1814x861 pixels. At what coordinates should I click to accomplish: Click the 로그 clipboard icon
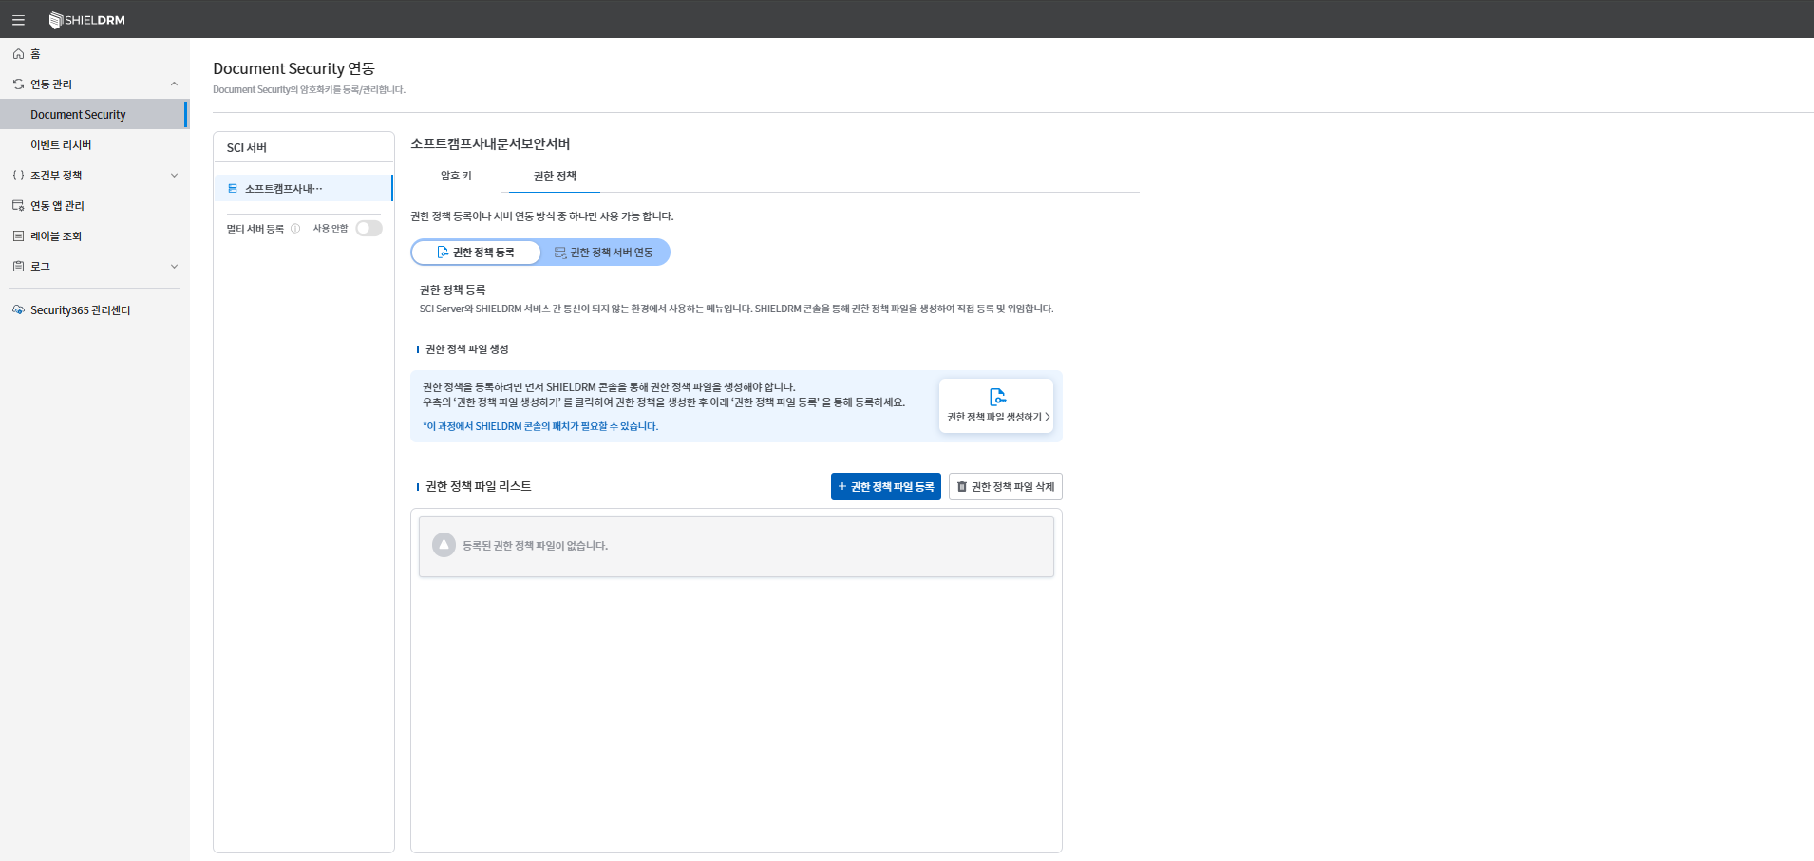(x=18, y=267)
